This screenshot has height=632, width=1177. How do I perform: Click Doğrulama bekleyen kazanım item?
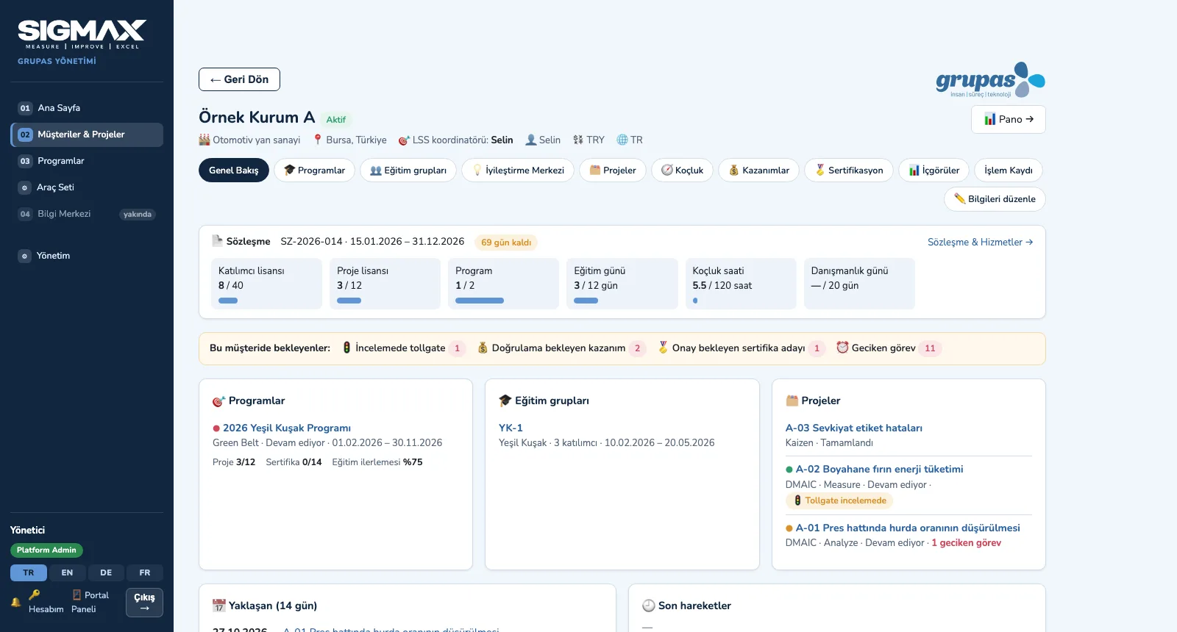(x=562, y=348)
